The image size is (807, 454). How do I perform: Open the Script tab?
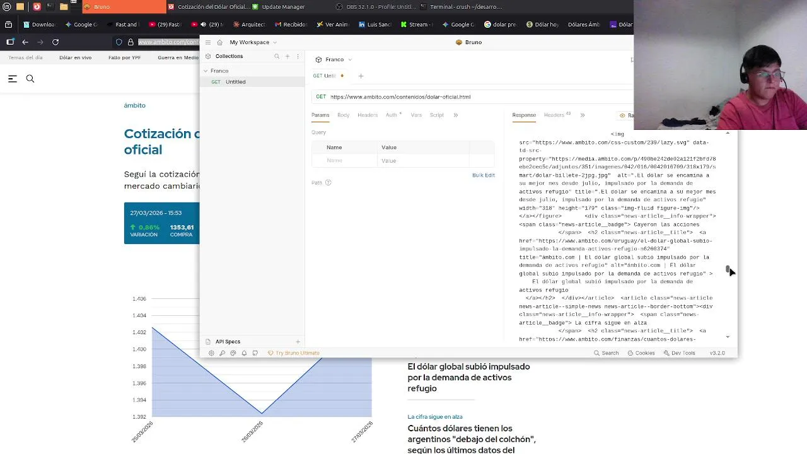tap(437, 115)
